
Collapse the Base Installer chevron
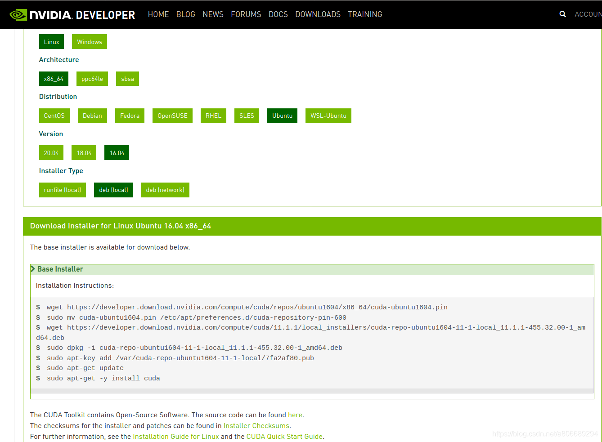click(x=33, y=269)
